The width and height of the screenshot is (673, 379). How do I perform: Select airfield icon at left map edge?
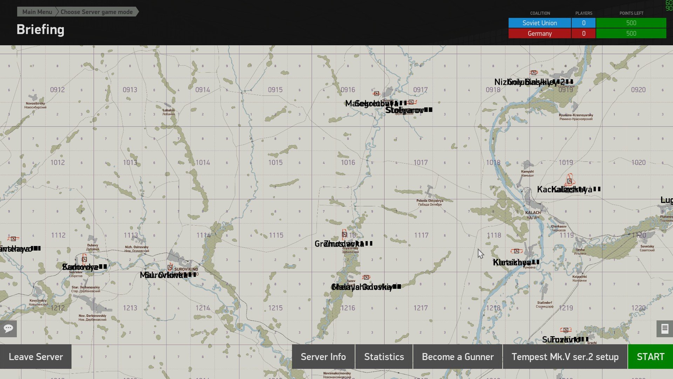tap(13, 239)
